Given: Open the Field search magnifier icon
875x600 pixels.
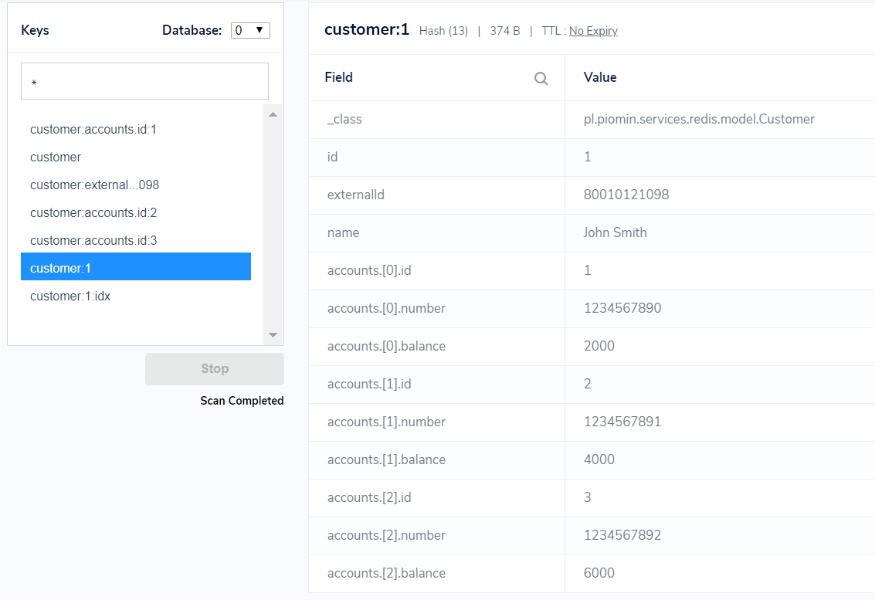Looking at the screenshot, I should [x=541, y=77].
